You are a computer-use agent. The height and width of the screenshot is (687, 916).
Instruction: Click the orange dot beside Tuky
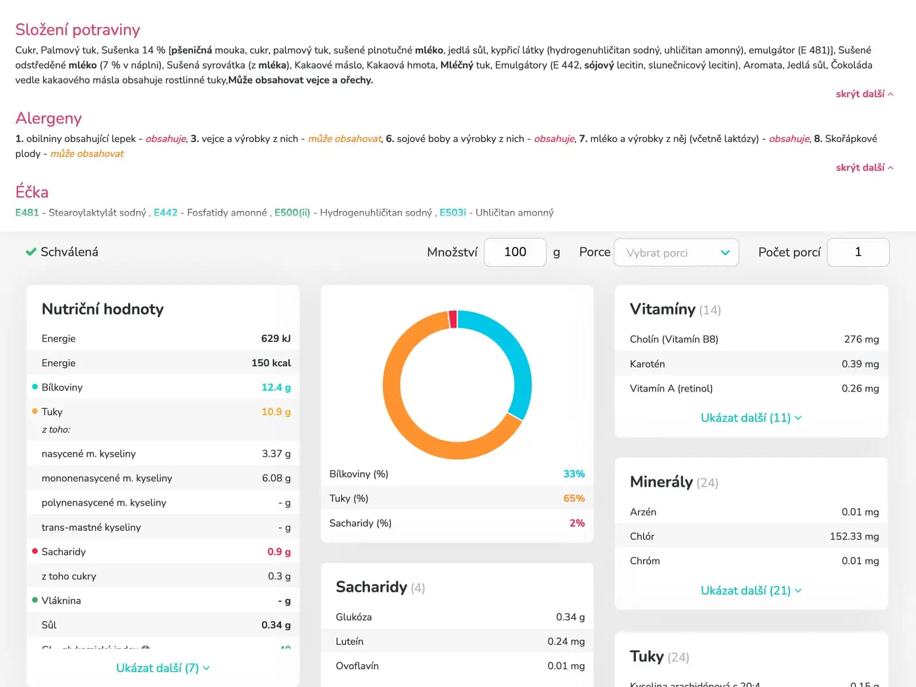tap(35, 411)
